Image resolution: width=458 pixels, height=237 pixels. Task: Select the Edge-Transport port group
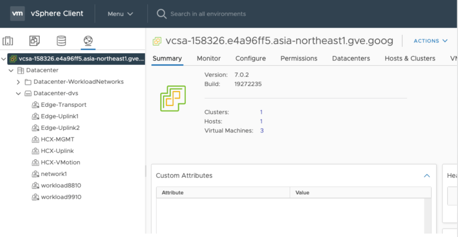point(63,105)
